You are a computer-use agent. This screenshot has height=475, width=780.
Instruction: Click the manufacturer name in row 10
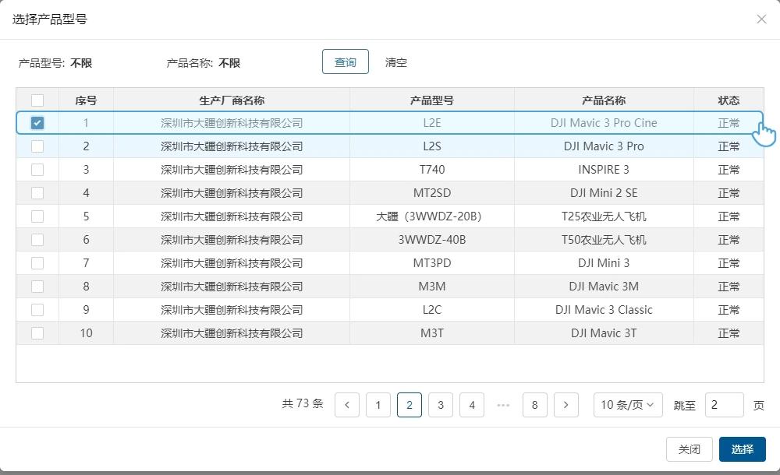point(232,333)
